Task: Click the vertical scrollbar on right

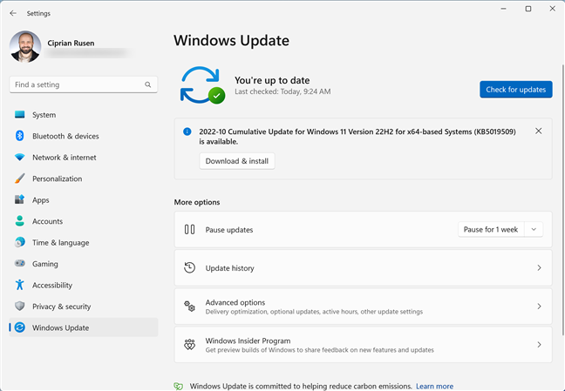Action: pyautogui.click(x=562, y=199)
